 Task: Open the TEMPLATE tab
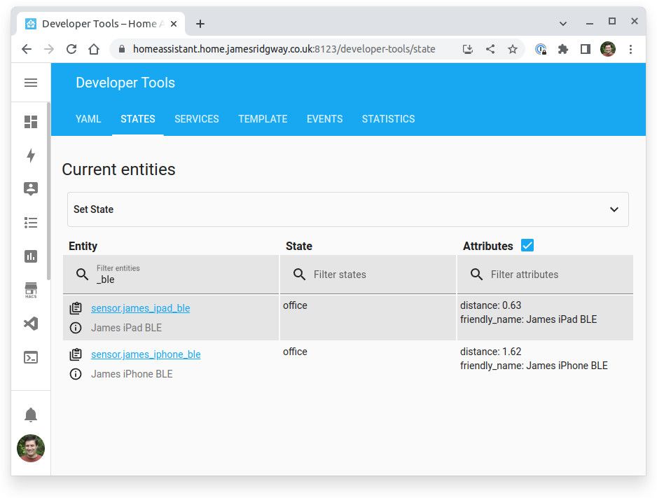coord(263,119)
